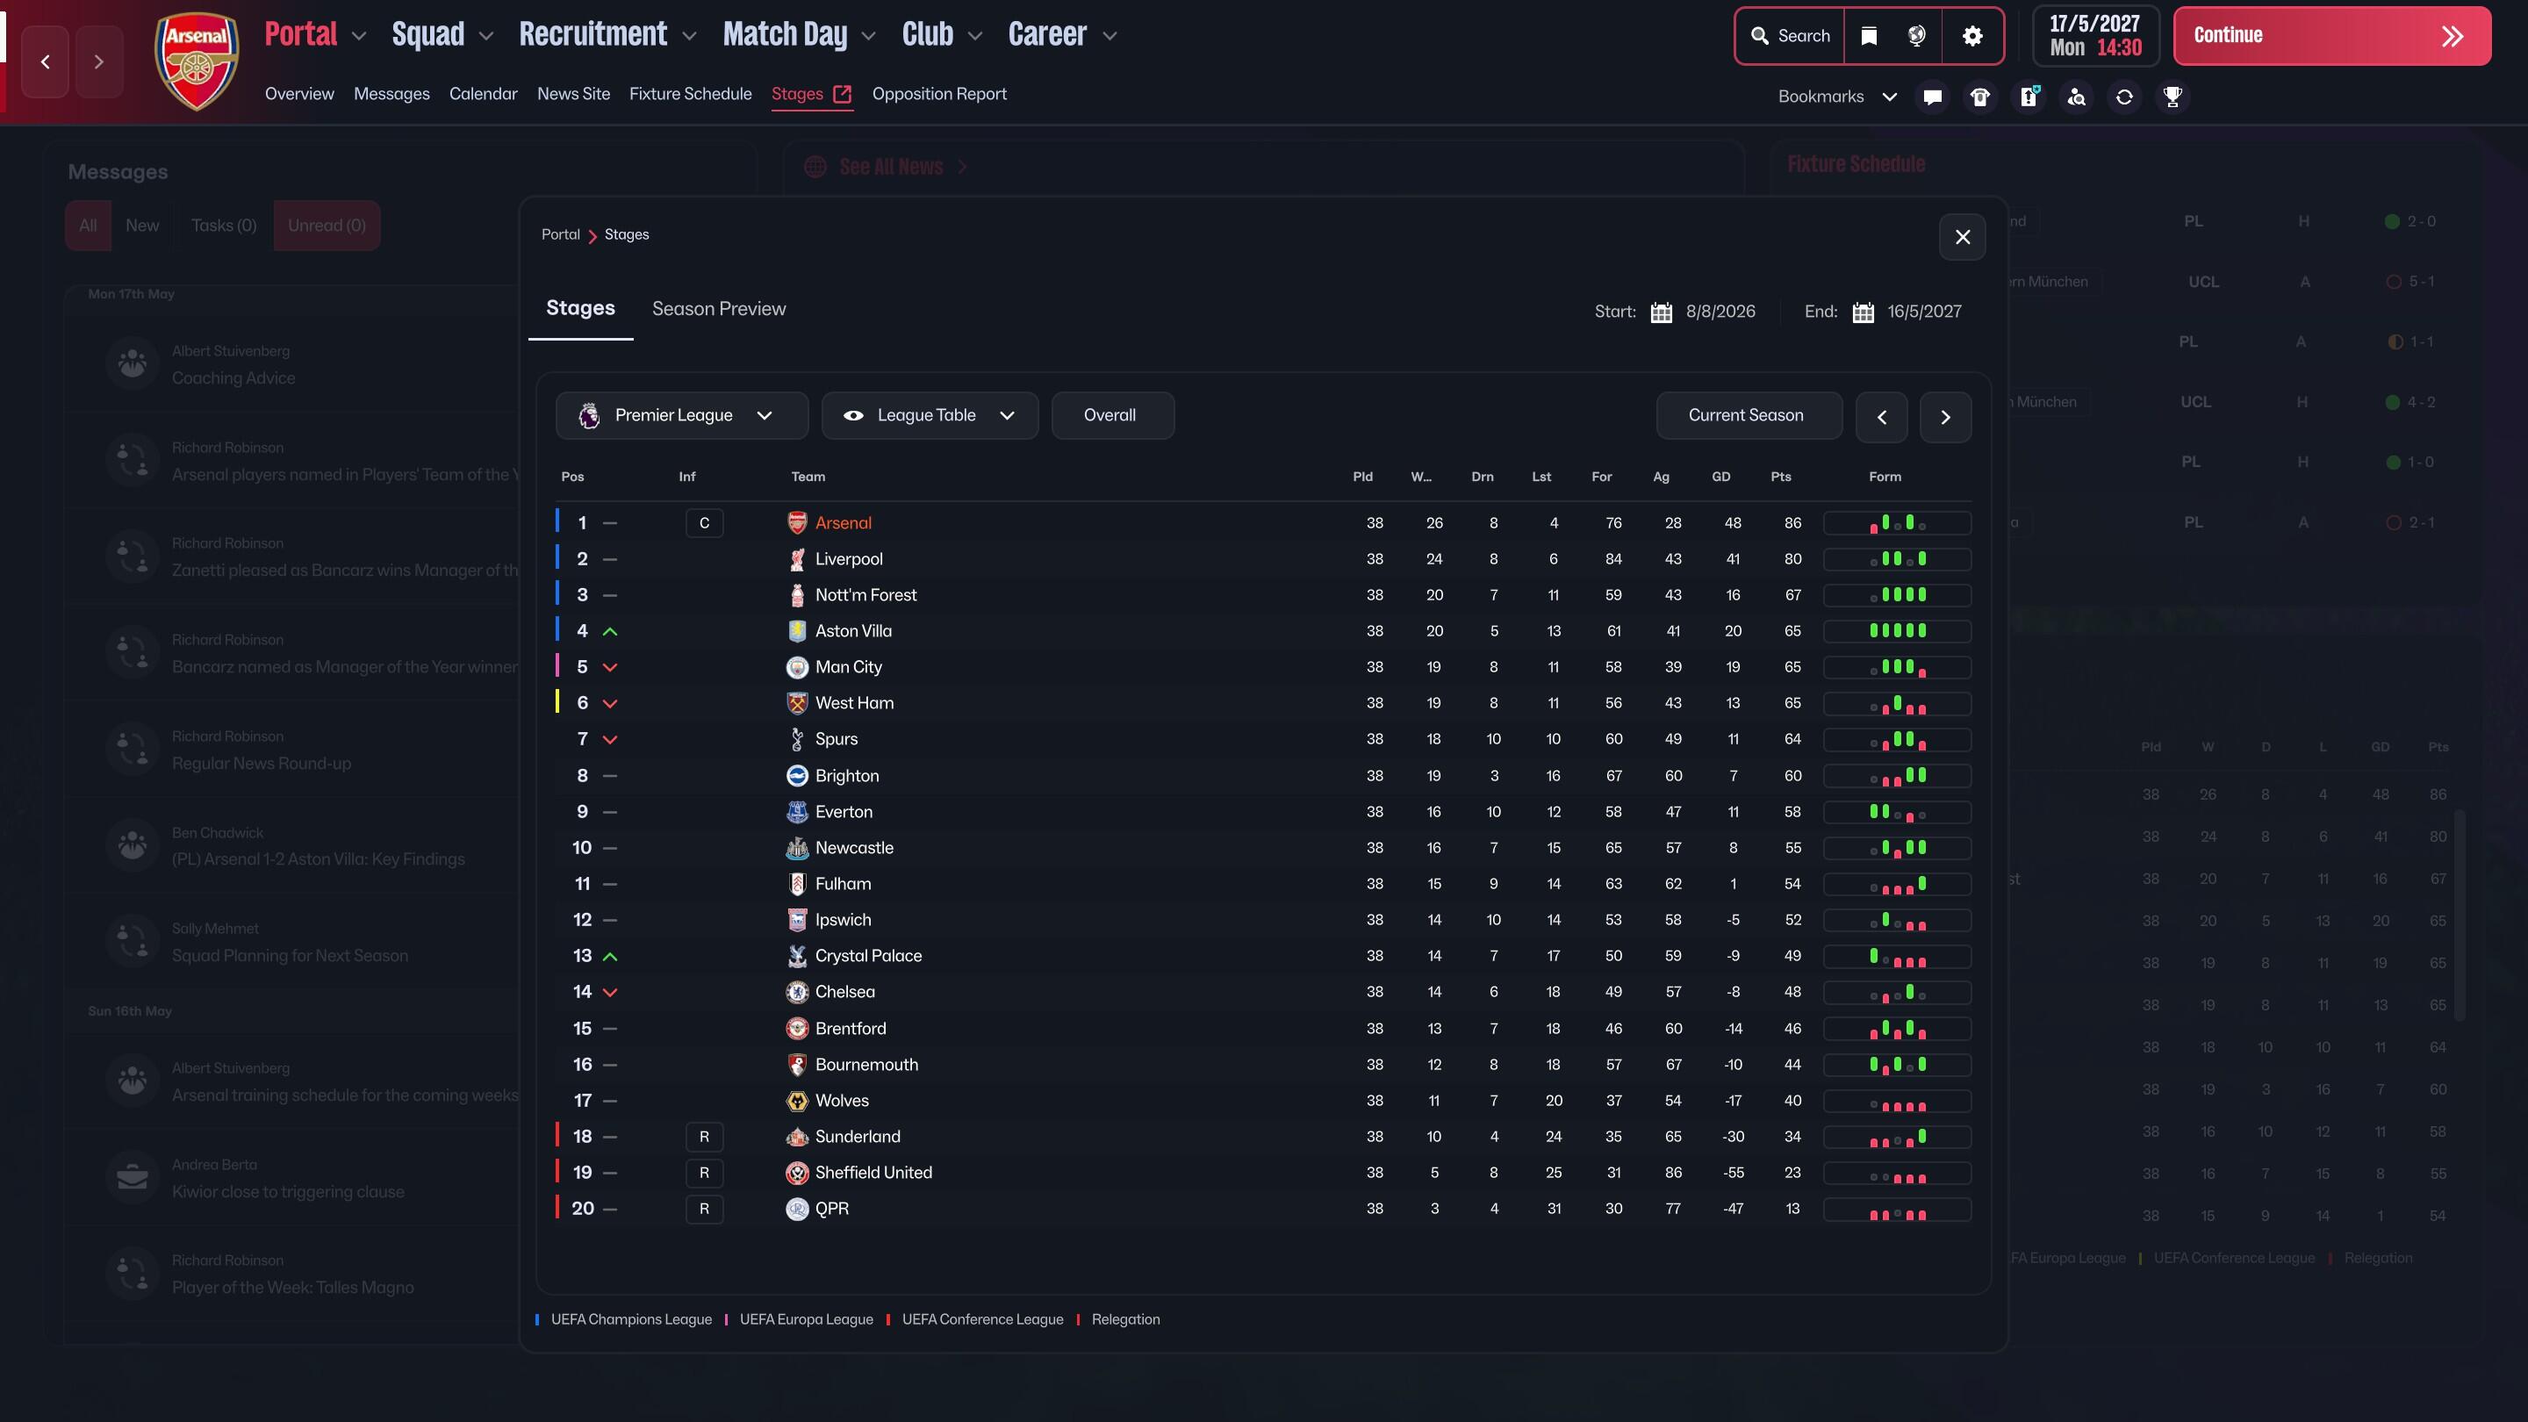2528x1422 pixels.
Task: Click the Arsenal club crest logo
Action: pos(197,61)
